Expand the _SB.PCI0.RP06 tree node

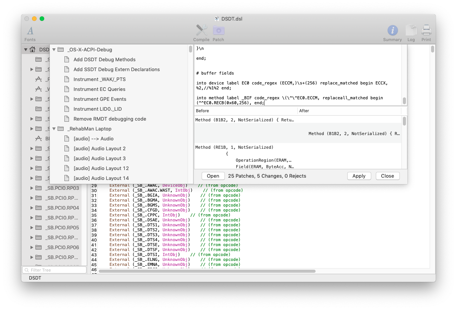tap(32, 248)
